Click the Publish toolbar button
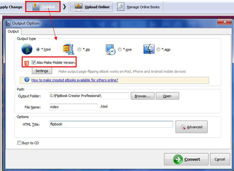This screenshot has height=171, width=234. click(x=43, y=7)
